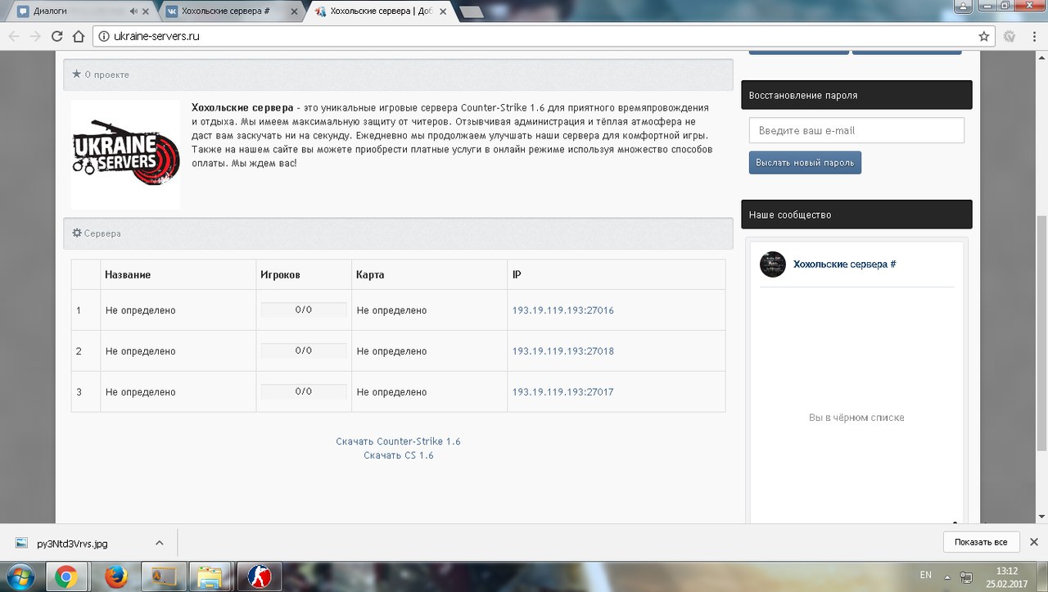Screen dimensions: 1048x592
Task: Launch Firefox from the taskbar
Action: (x=116, y=577)
